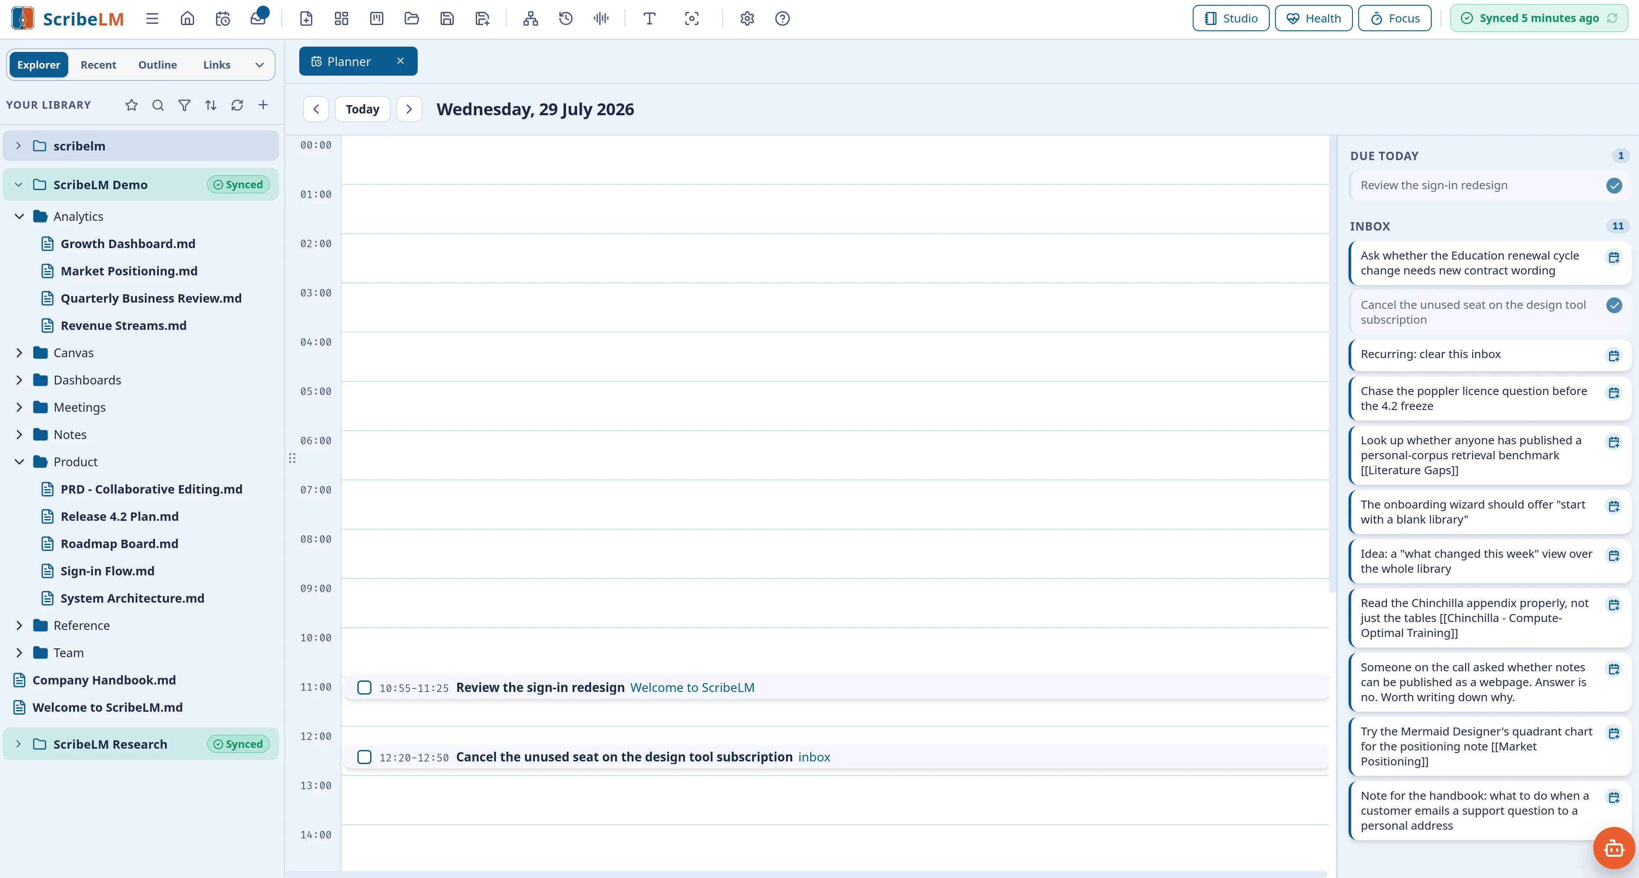The image size is (1639, 878).
Task: Expand the Meetings folder
Action: (x=19, y=407)
